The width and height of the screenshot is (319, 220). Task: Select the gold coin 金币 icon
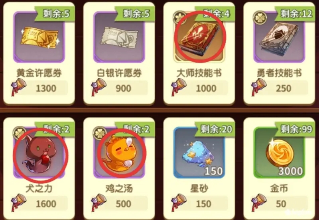(x=279, y=153)
